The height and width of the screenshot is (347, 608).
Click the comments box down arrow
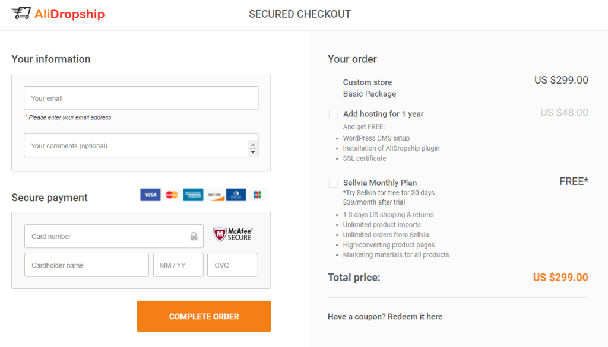(x=253, y=152)
